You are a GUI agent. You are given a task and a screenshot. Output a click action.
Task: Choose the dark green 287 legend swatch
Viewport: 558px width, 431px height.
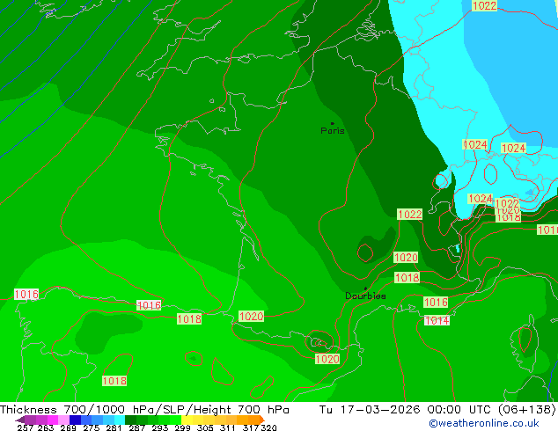(130, 420)
